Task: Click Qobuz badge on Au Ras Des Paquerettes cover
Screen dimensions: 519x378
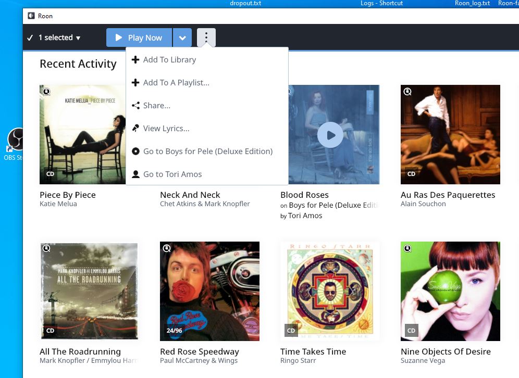Action: pos(407,92)
